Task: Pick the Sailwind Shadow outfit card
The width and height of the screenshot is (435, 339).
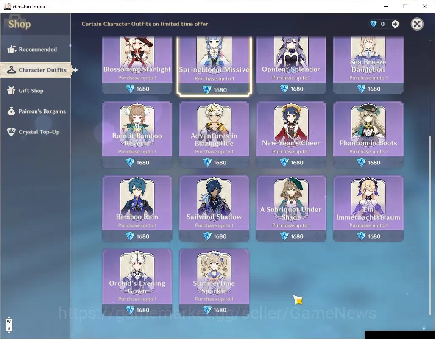Action: click(214, 208)
